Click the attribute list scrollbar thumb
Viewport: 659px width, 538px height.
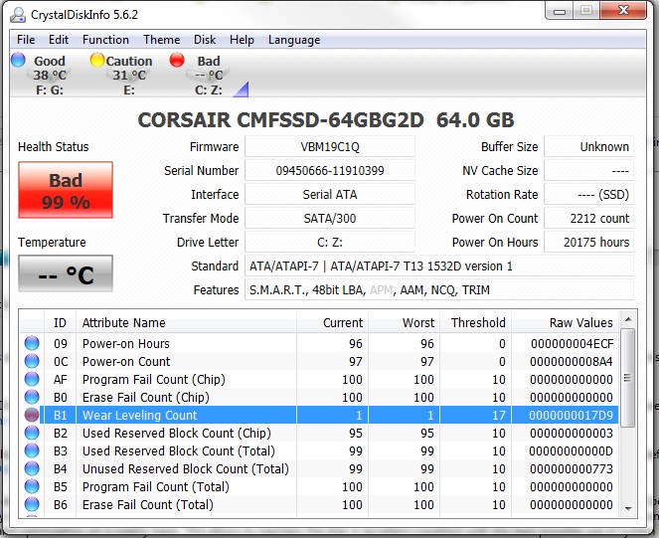click(x=628, y=378)
